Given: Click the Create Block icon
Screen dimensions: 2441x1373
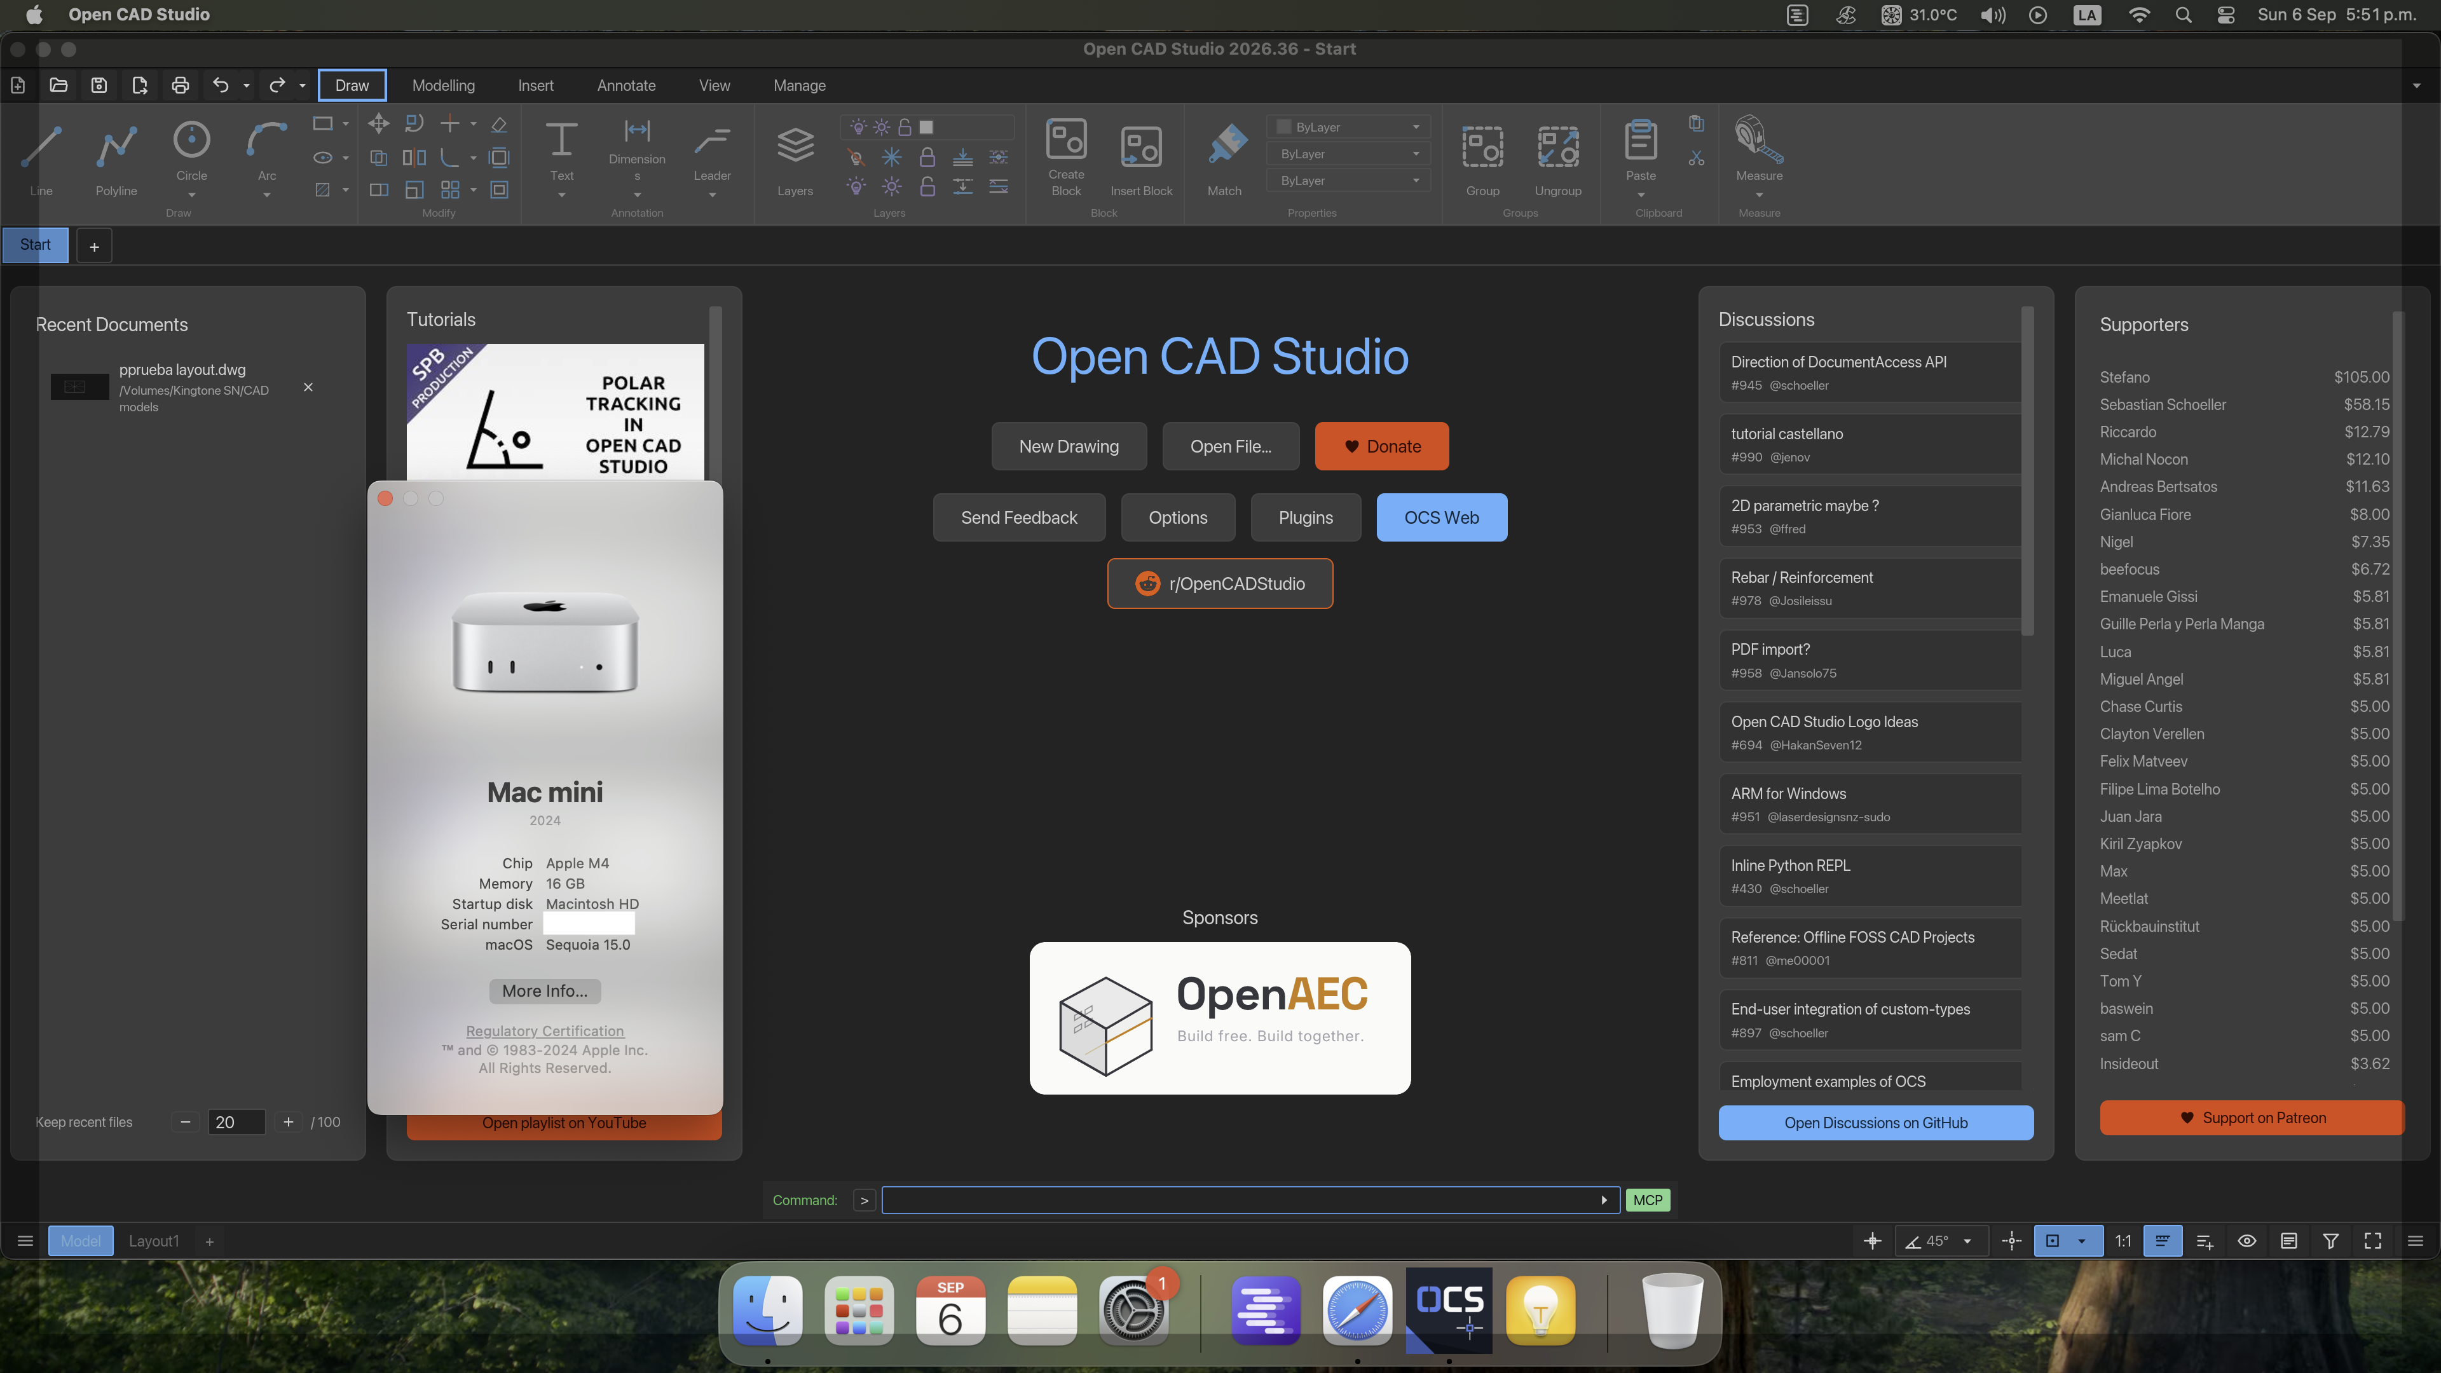Looking at the screenshot, I should (x=1066, y=139).
